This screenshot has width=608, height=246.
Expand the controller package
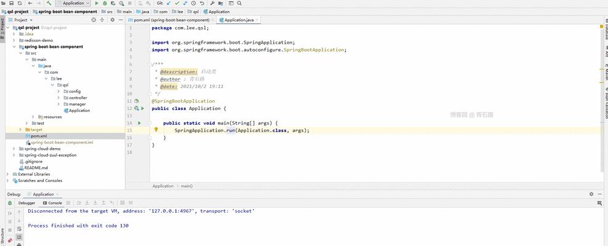click(x=58, y=98)
